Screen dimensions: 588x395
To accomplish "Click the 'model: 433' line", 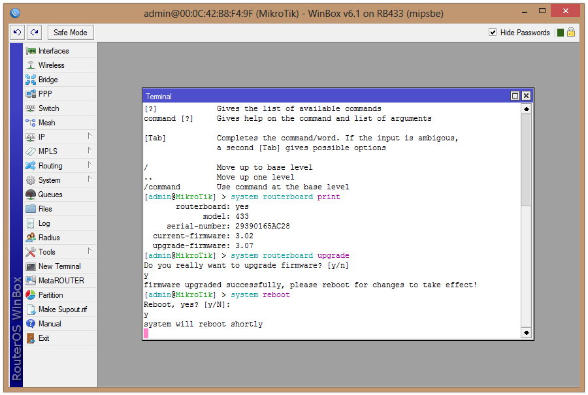I will (226, 217).
